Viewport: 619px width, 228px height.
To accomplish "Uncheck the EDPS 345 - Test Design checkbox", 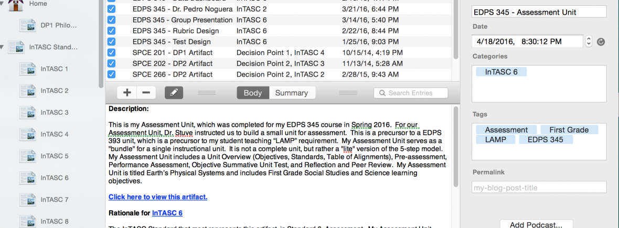I will pos(111,41).
